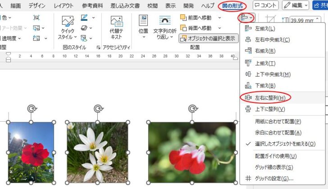Go to the 差し込み文書 tab
Screen dimensions: 328x189
click(x=125, y=6)
